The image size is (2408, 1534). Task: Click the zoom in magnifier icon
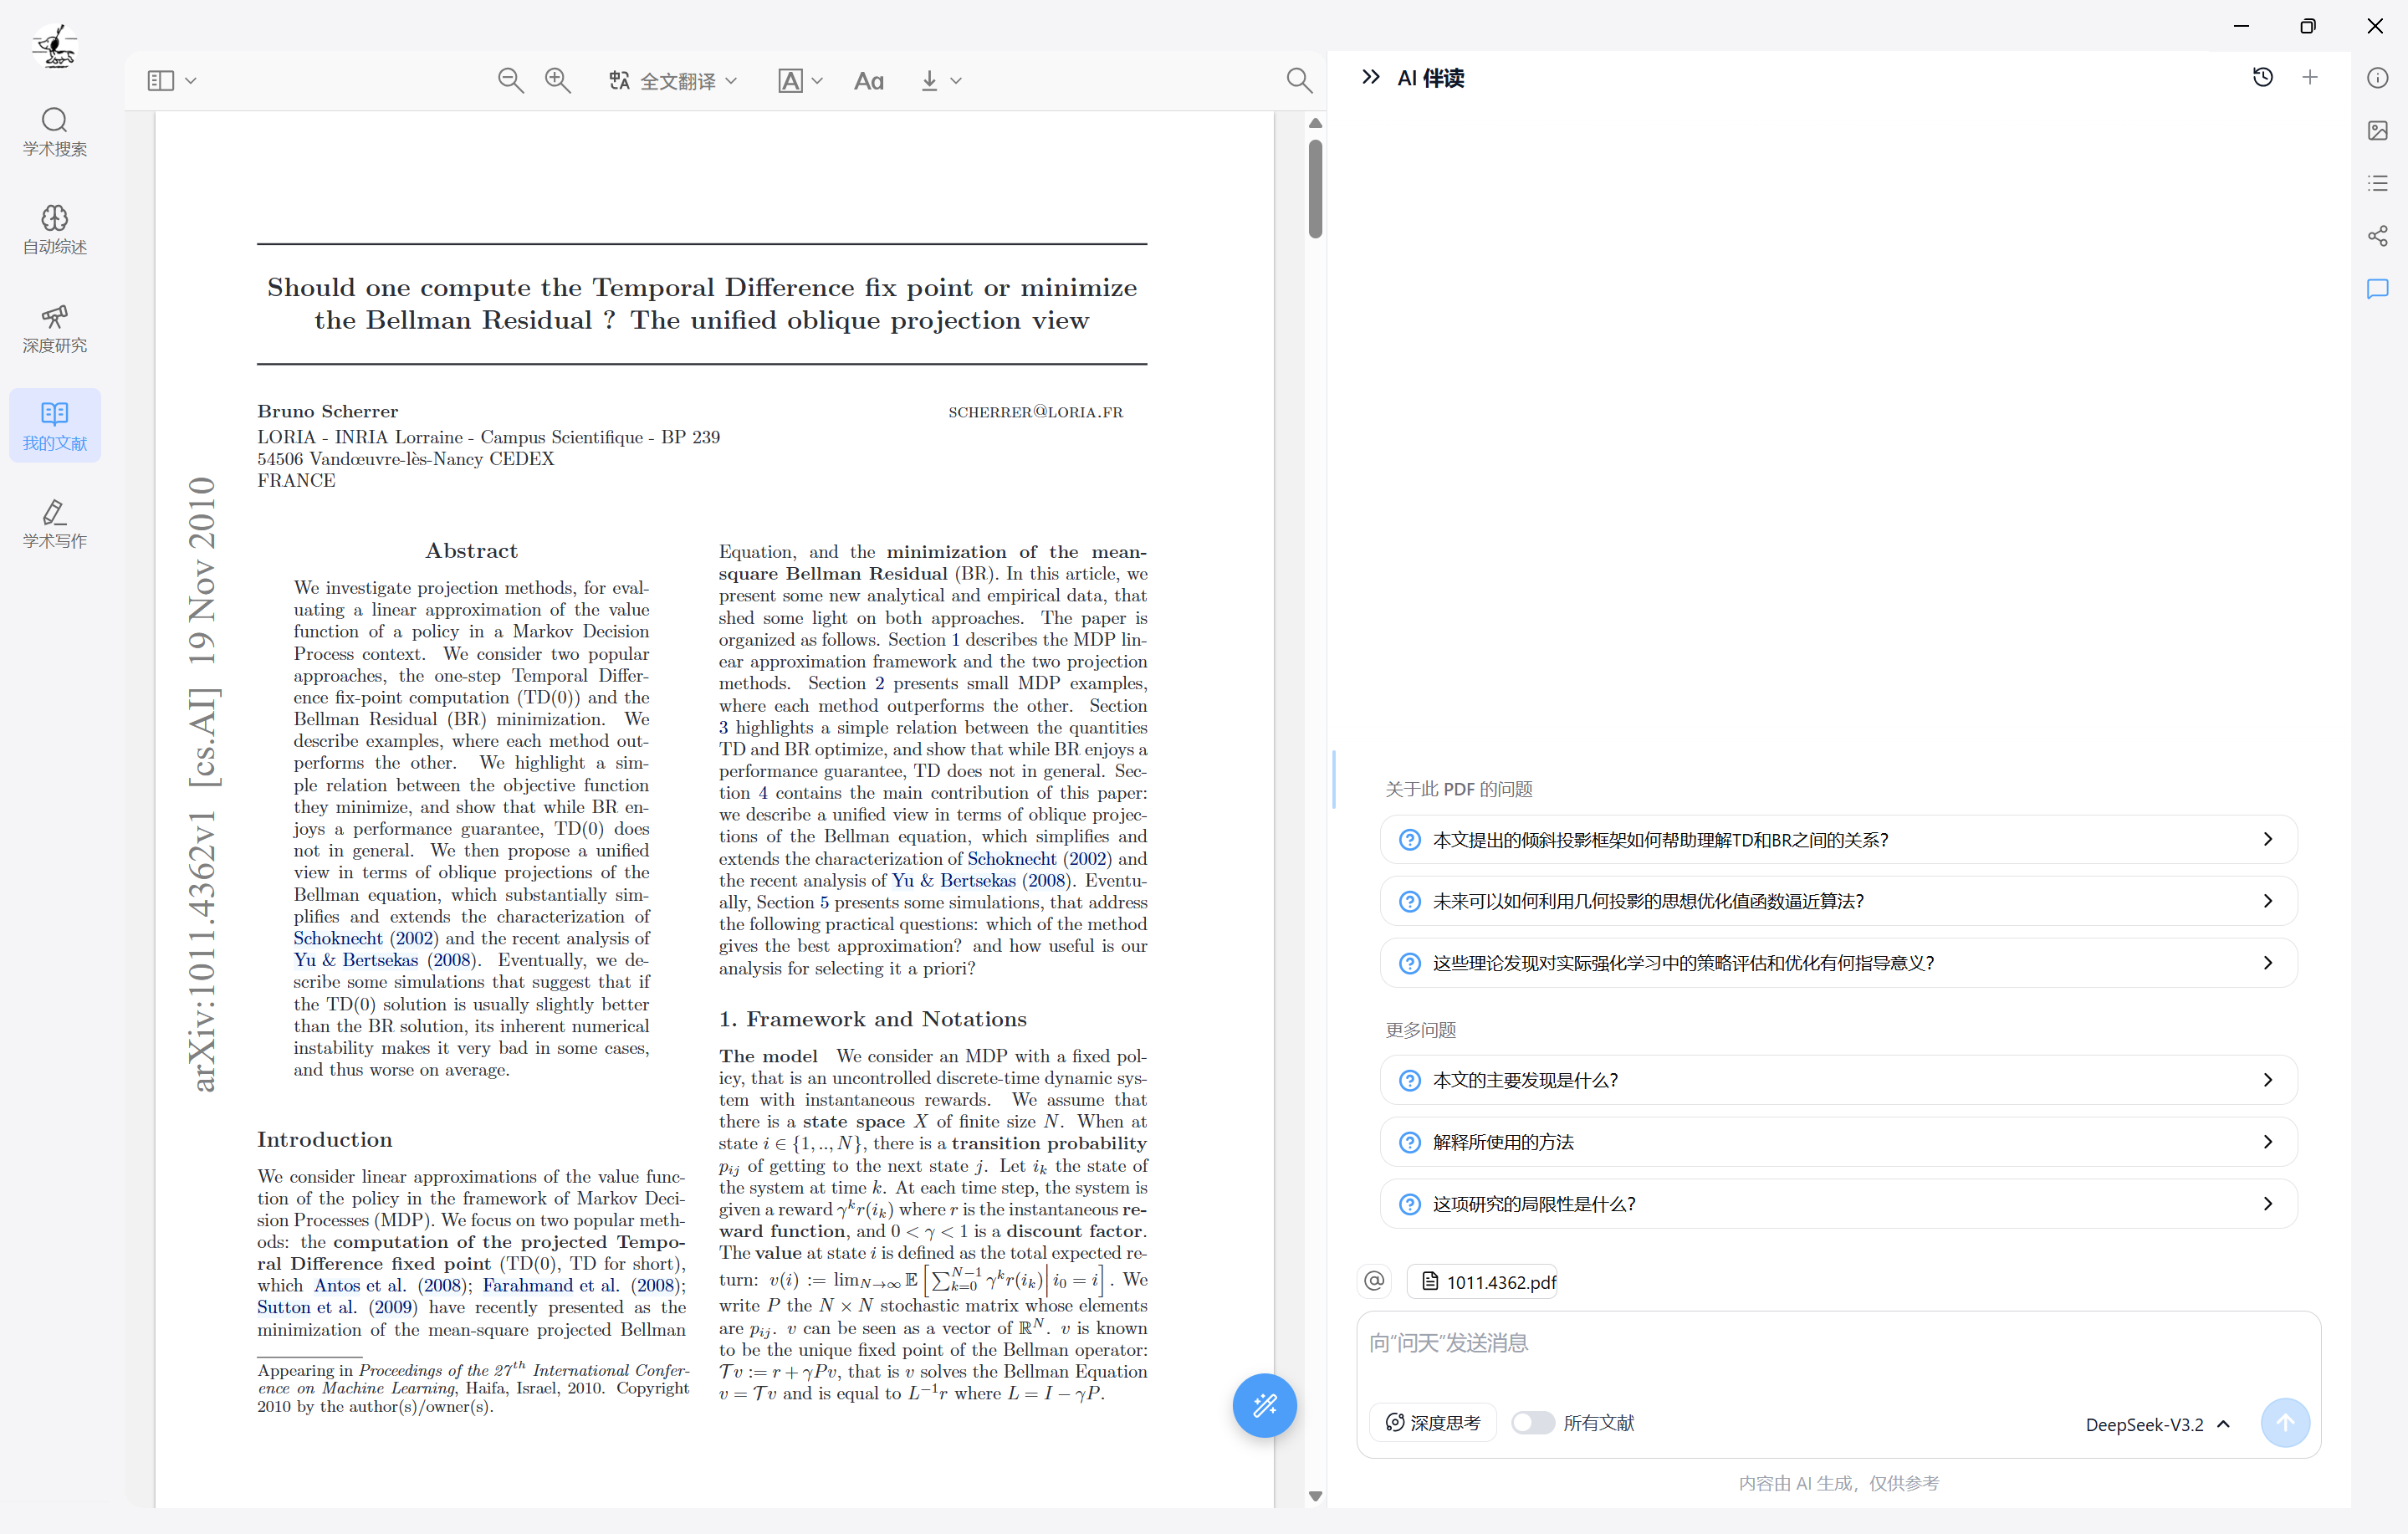tap(557, 80)
